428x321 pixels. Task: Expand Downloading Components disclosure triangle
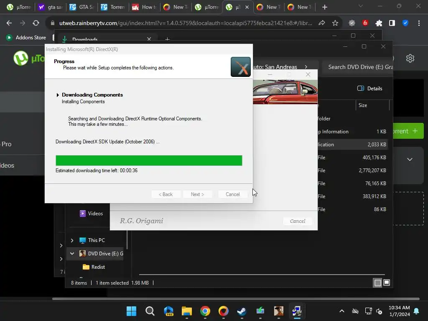point(58,95)
